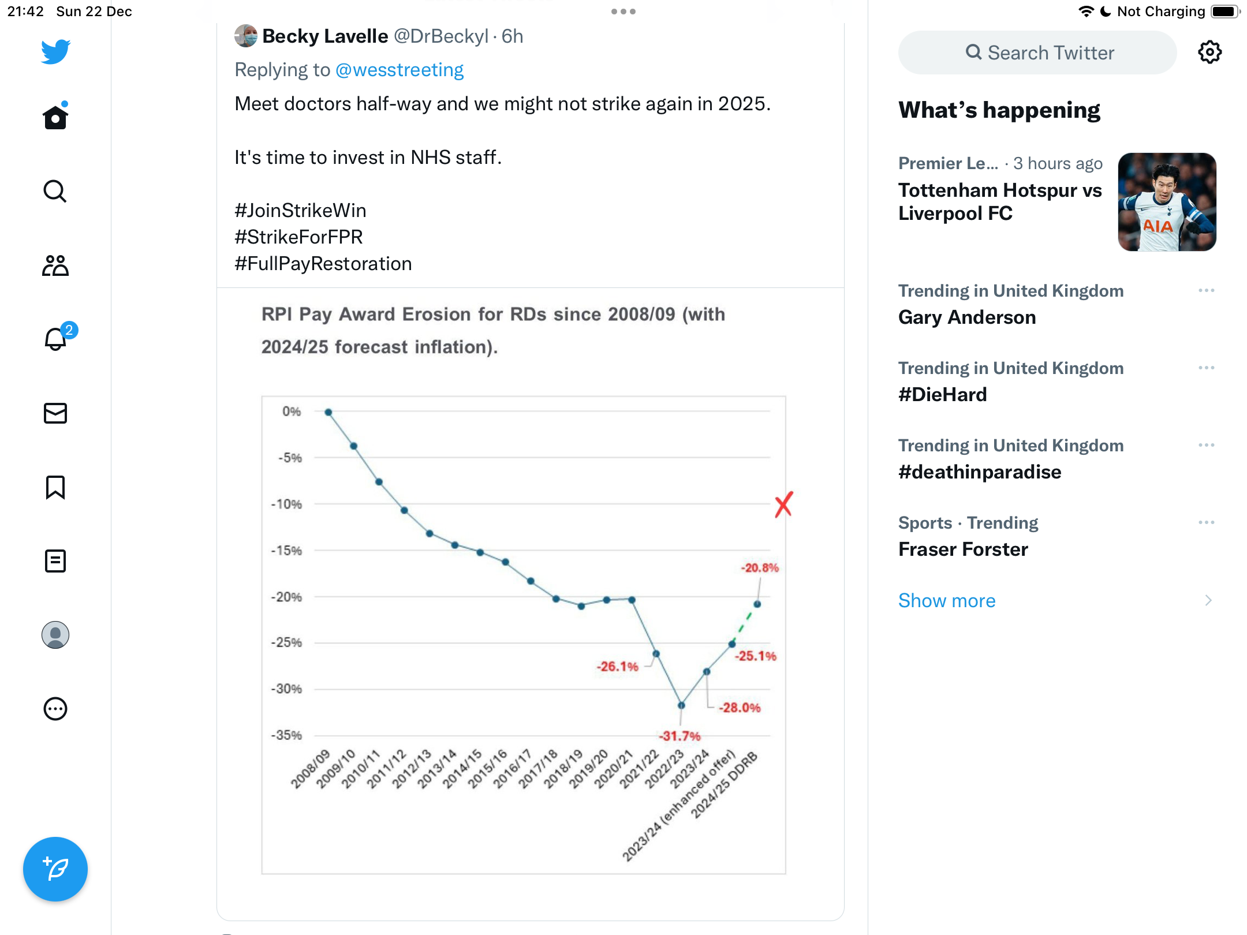Open Tottenham Hotspur vs Liverpool FC story
The image size is (1247, 935).
click(x=1000, y=201)
